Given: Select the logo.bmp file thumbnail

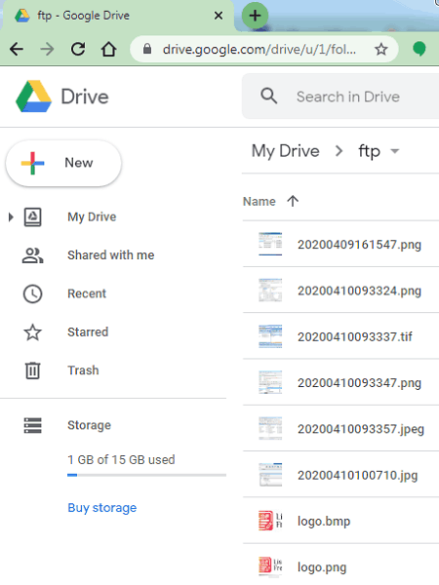Looking at the screenshot, I should point(270,522).
